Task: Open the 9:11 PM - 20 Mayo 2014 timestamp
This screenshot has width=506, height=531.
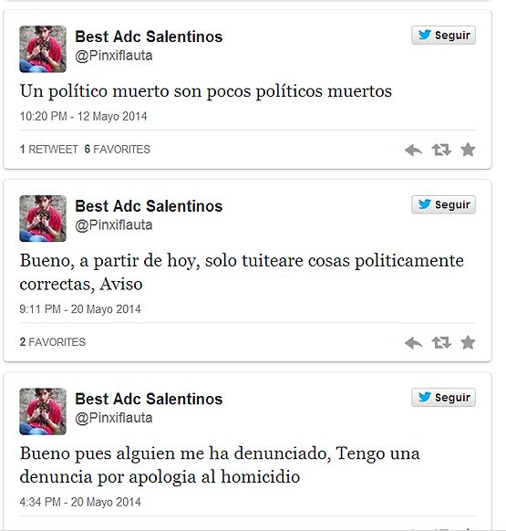Action: 80,309
